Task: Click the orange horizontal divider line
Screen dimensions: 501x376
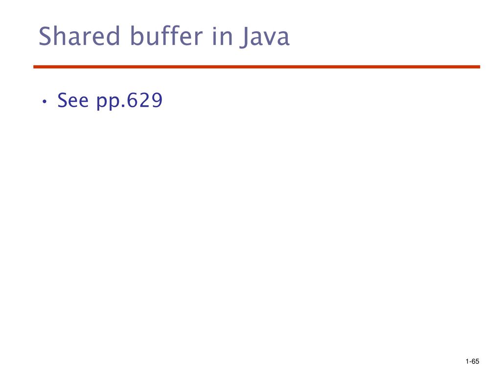Action: pos(256,67)
